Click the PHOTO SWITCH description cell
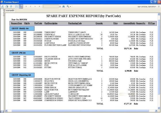This screenshot has width=161, height=113. point(51,57)
